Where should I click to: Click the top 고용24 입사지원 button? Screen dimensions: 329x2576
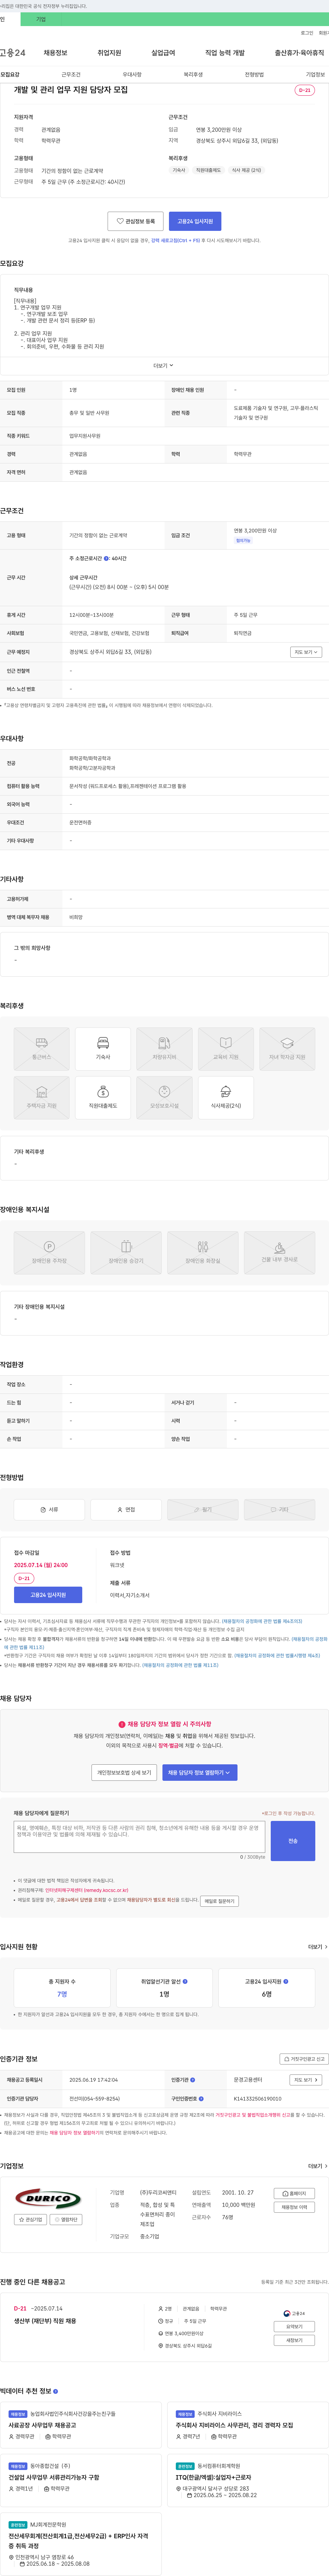(195, 221)
